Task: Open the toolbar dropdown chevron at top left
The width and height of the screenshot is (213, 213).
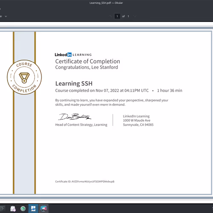Action: 6,16
